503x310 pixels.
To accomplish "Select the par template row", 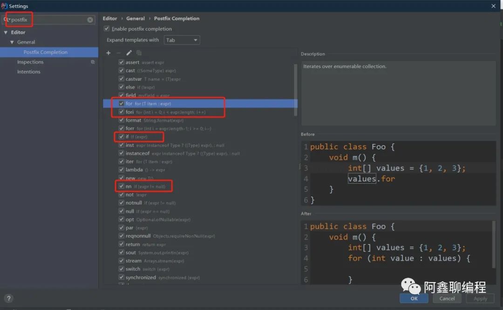I will 200,228.
